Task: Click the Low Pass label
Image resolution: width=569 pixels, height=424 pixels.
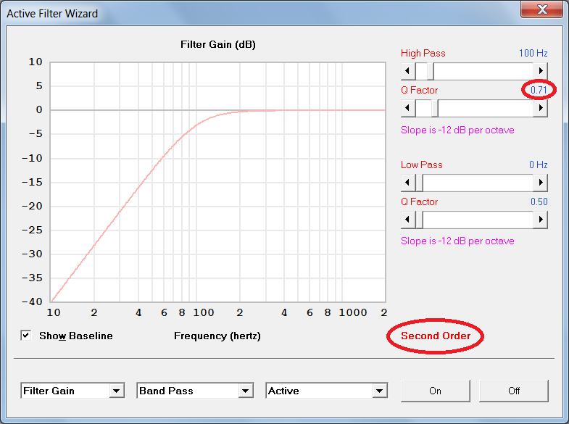Action: tap(421, 165)
